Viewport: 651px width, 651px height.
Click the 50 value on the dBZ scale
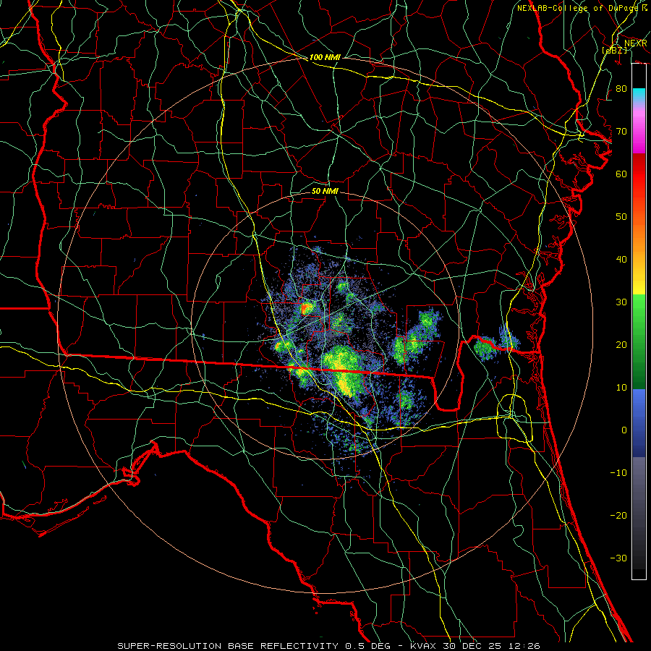621,217
